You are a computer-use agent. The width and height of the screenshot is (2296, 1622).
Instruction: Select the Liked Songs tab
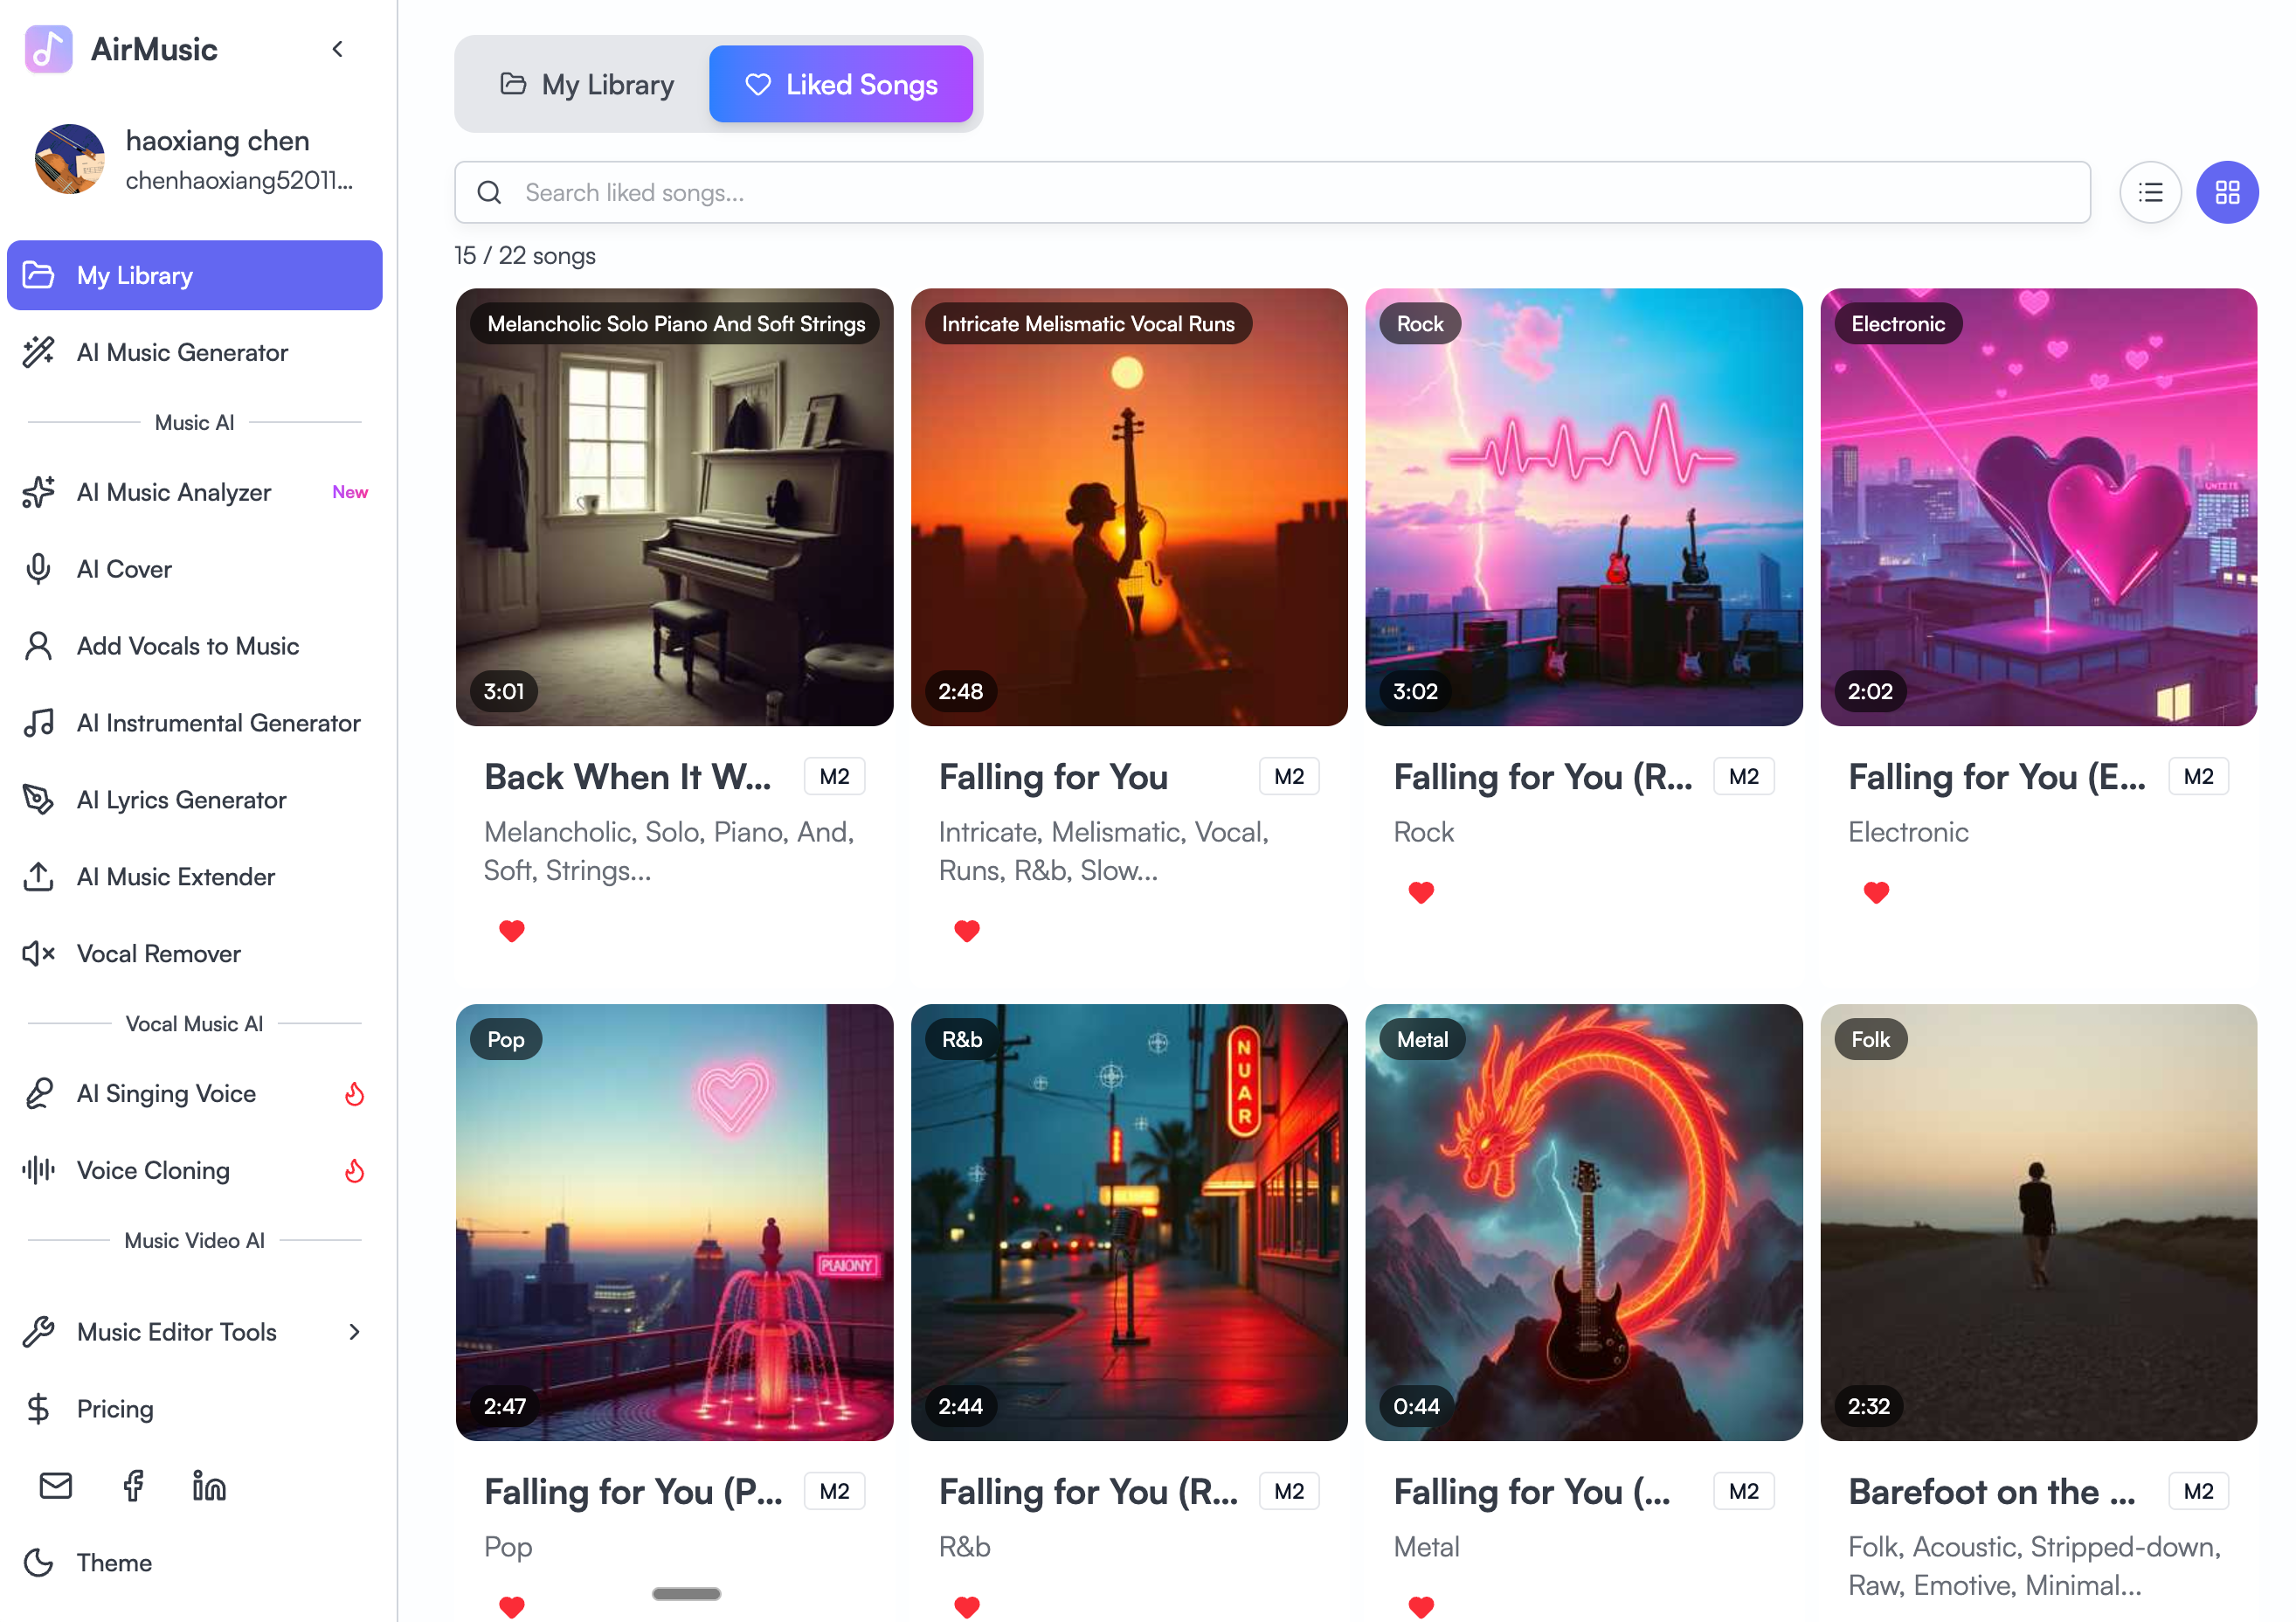pos(841,84)
